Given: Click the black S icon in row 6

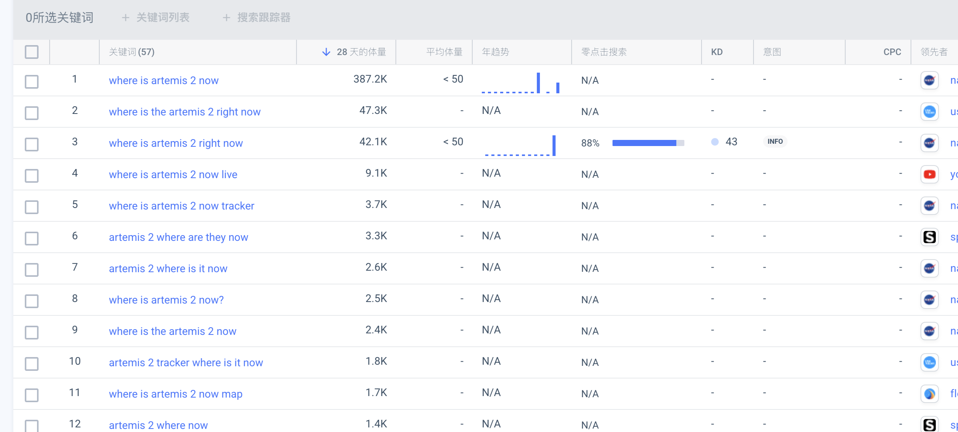Looking at the screenshot, I should [929, 237].
